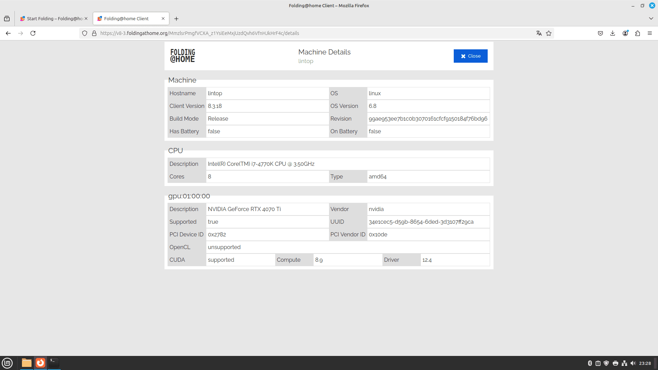Click the Folding@home logo
Image resolution: width=658 pixels, height=370 pixels.
[183, 56]
